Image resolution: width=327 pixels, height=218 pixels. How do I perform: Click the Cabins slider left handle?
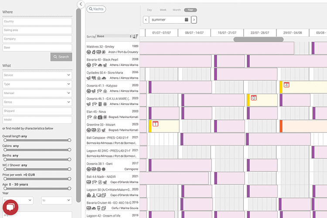(x=5, y=150)
